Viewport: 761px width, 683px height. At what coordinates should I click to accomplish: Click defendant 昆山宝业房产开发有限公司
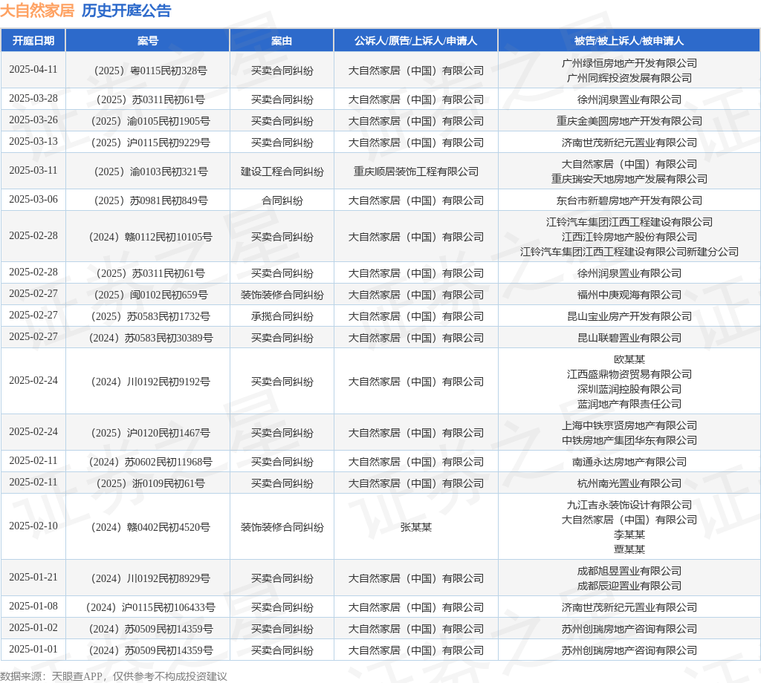point(629,316)
